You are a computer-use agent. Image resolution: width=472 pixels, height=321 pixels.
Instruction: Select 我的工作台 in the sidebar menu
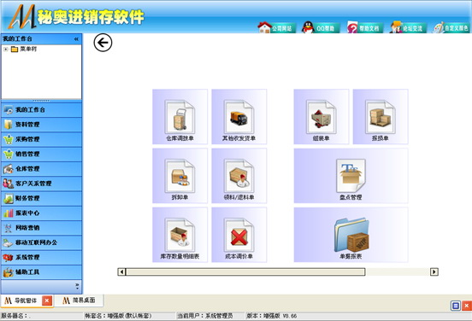(42, 110)
